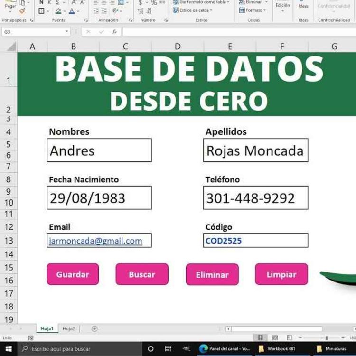Click the merge and center icon

(x=121, y=2)
